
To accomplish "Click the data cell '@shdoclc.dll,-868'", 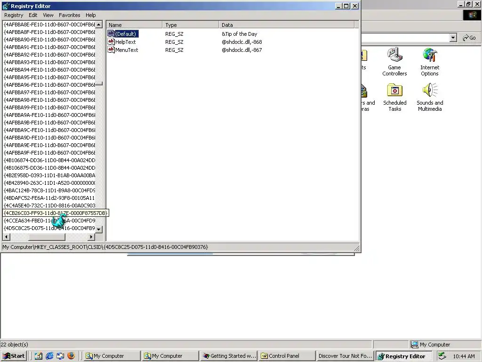I will tap(242, 42).
